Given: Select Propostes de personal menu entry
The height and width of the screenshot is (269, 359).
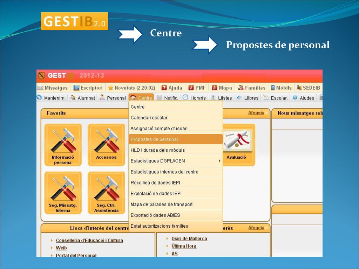Looking at the screenshot, I should pyautogui.click(x=176, y=139).
